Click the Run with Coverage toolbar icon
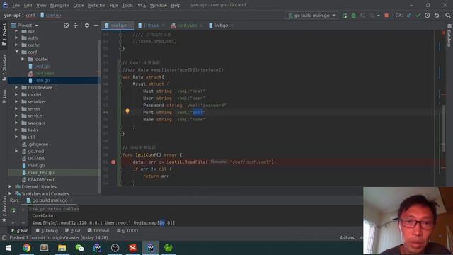The image size is (453, 255). pos(362,16)
